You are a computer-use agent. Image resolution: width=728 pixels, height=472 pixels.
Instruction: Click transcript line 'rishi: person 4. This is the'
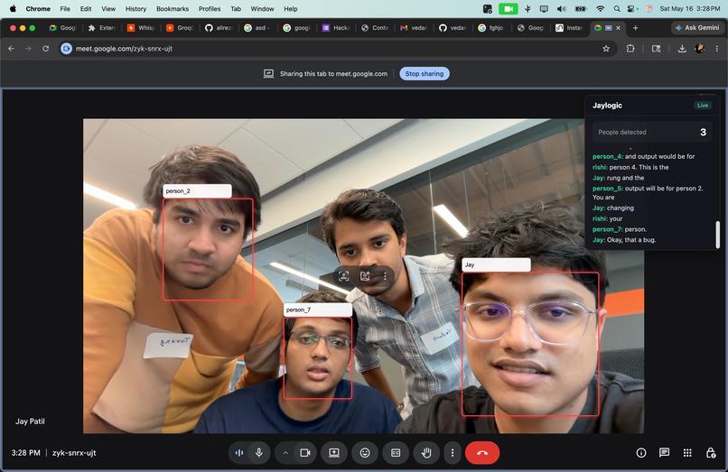(630, 167)
